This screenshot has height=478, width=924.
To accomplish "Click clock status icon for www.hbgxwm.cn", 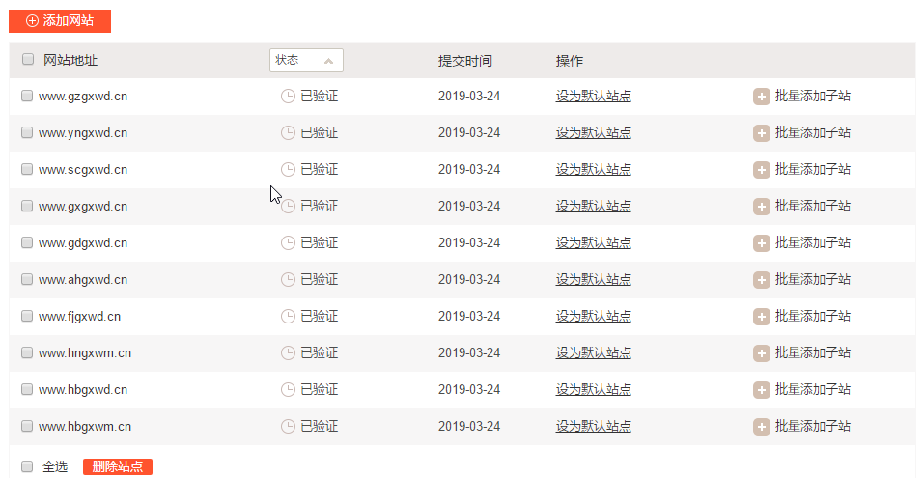I will pos(288,426).
